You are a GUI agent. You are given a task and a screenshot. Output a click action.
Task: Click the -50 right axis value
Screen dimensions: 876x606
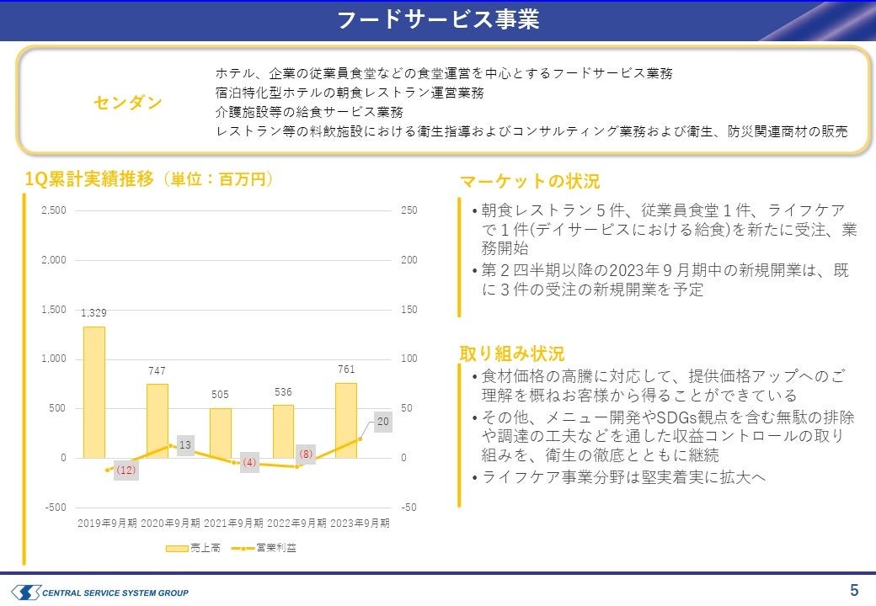tap(409, 508)
